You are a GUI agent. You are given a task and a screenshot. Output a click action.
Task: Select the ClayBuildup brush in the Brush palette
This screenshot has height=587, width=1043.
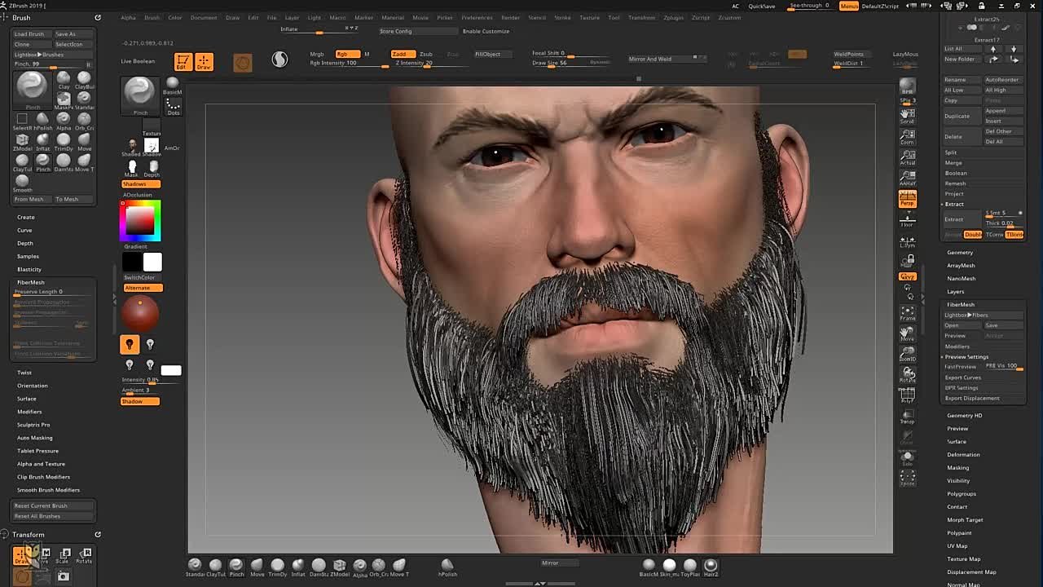tap(84, 79)
